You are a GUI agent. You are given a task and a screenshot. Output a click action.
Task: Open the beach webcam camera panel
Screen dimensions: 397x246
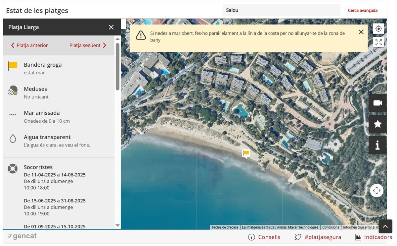click(377, 103)
